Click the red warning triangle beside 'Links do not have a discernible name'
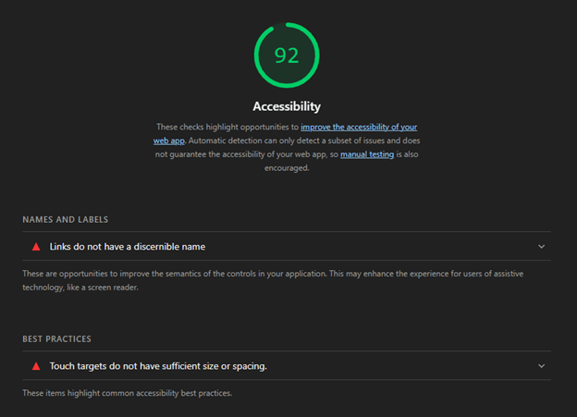This screenshot has width=577, height=417. 36,247
